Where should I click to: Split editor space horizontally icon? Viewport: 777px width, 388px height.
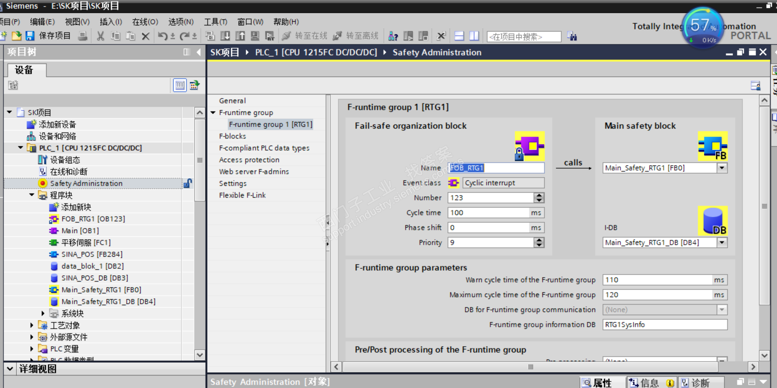(x=459, y=36)
